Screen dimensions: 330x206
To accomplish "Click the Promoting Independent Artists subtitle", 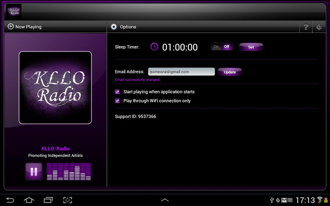I will click(55, 156).
